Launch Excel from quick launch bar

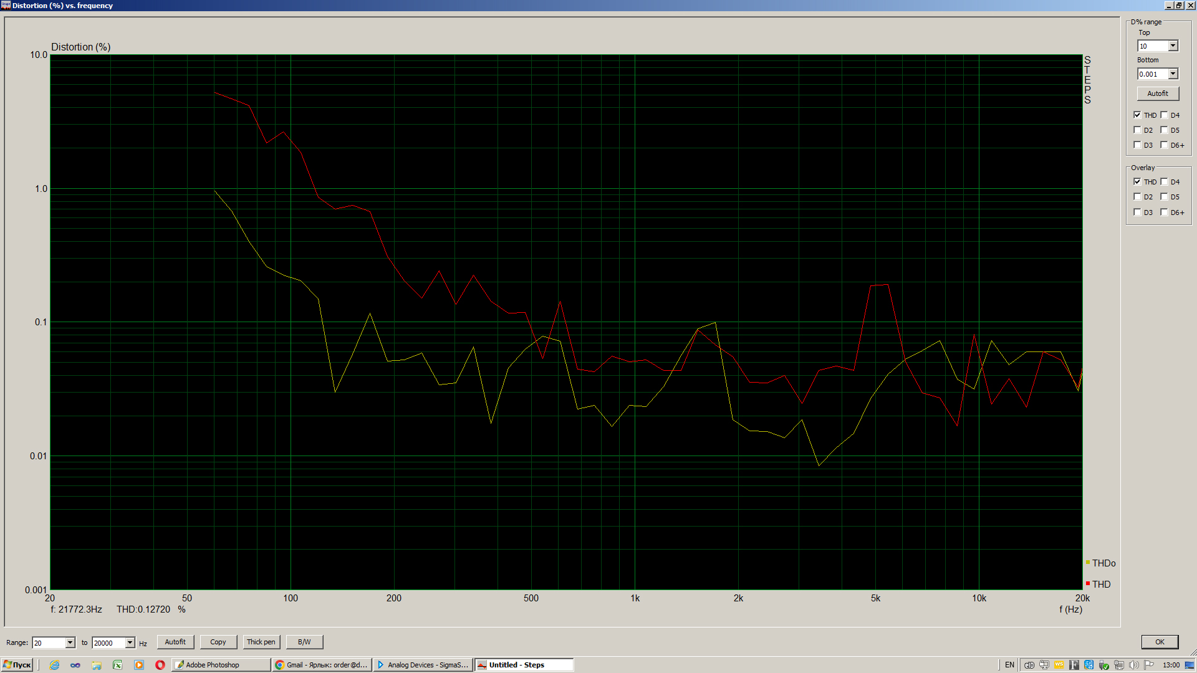117,665
